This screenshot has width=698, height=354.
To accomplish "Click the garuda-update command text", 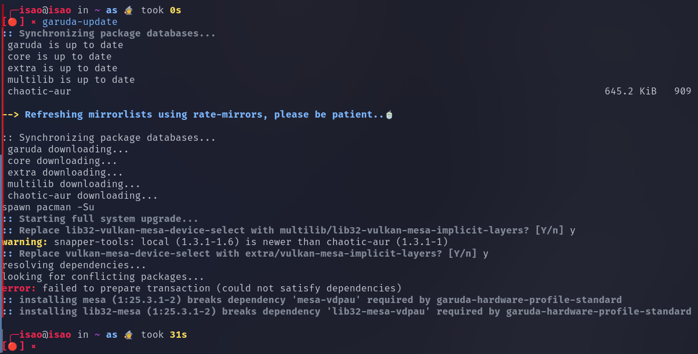I will (79, 22).
